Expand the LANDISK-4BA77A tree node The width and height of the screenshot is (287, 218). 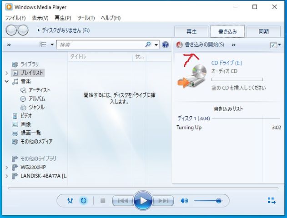coord(7,176)
